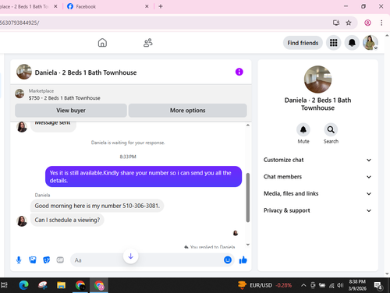This screenshot has width=390, height=293.
Task: Jump to latest message arrow button
Action: (130, 256)
